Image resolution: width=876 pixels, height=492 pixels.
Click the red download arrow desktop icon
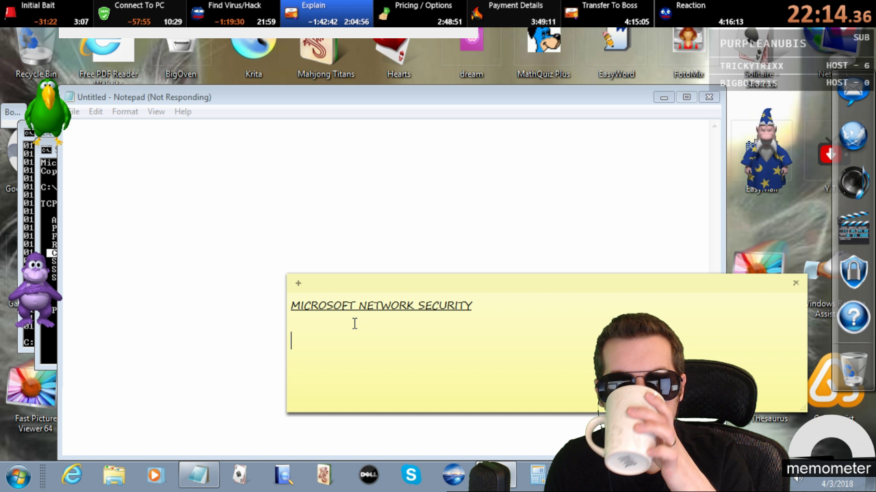pos(829,154)
